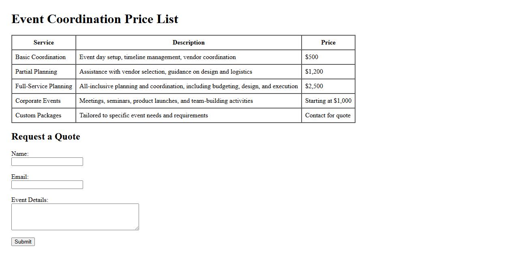Viewport: 518px width, 263px height.
Task: Select the Description column header
Action: [188, 42]
